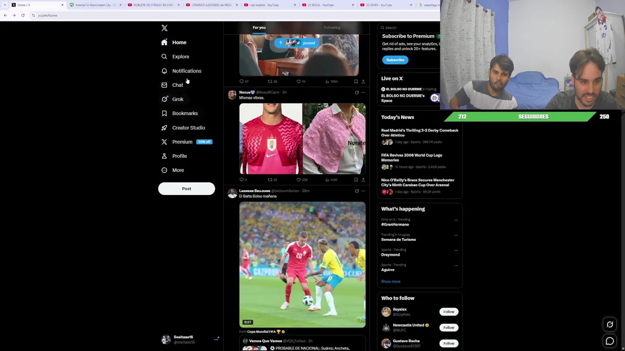Like the Nexus 'Mismas vibras' post

coord(302,179)
